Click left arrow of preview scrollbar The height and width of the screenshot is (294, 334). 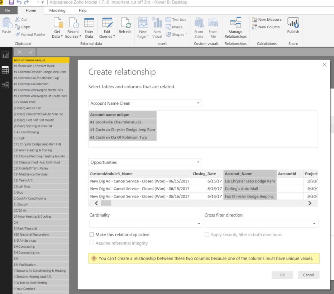point(96,203)
